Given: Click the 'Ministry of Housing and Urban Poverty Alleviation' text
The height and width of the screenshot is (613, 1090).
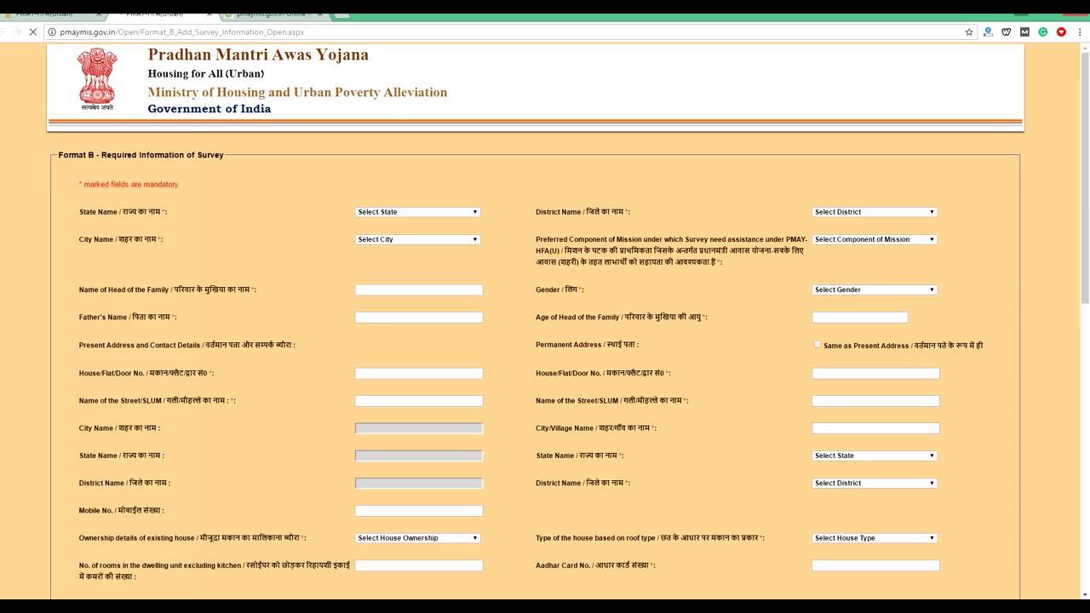Looking at the screenshot, I should point(297,92).
